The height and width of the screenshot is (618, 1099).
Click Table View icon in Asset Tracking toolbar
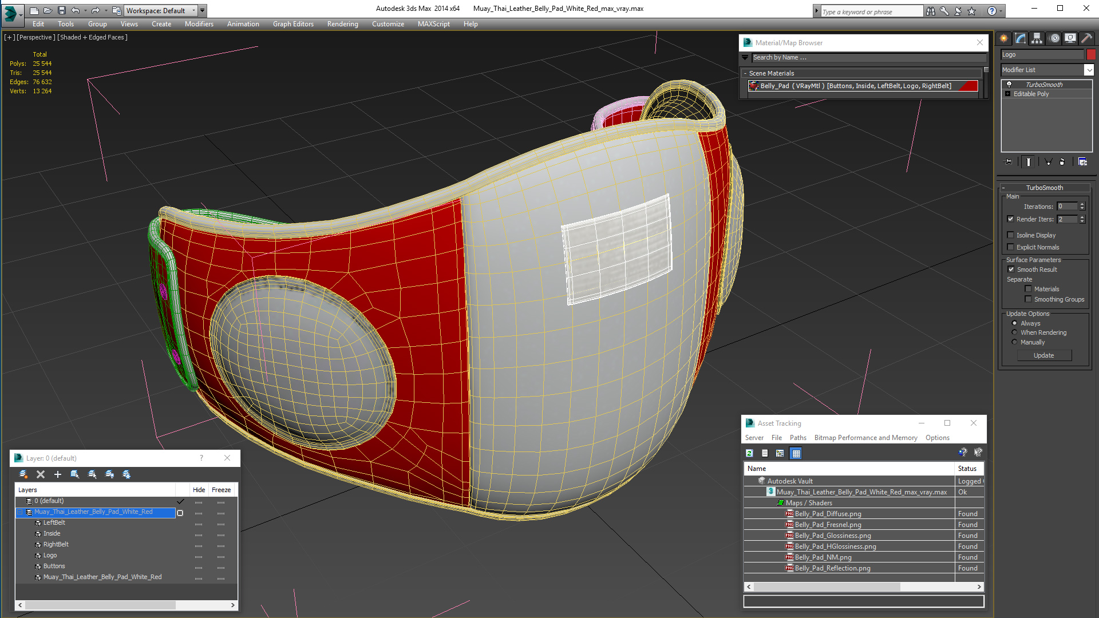pyautogui.click(x=796, y=453)
